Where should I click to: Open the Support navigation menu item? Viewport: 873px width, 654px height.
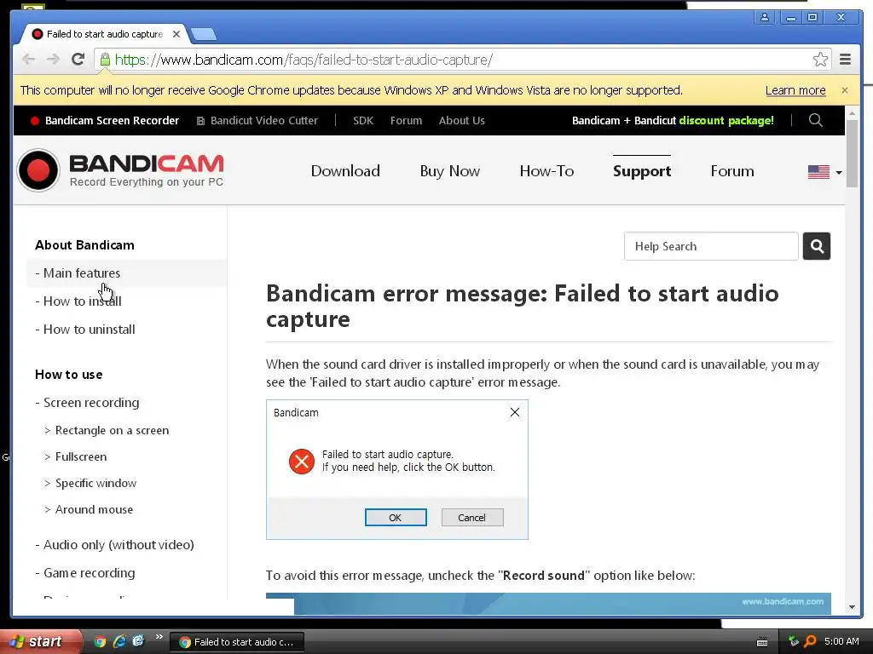642,171
